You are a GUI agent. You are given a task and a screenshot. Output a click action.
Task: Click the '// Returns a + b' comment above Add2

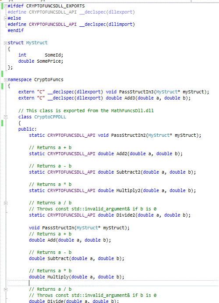tap(50, 148)
